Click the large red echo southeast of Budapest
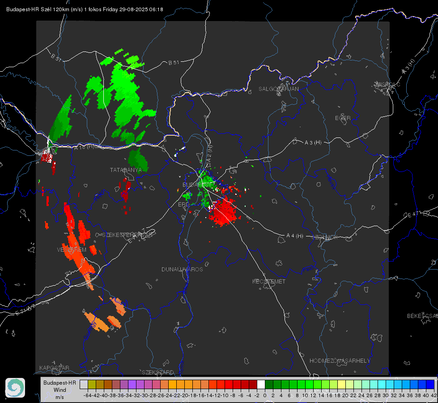 tap(224, 212)
